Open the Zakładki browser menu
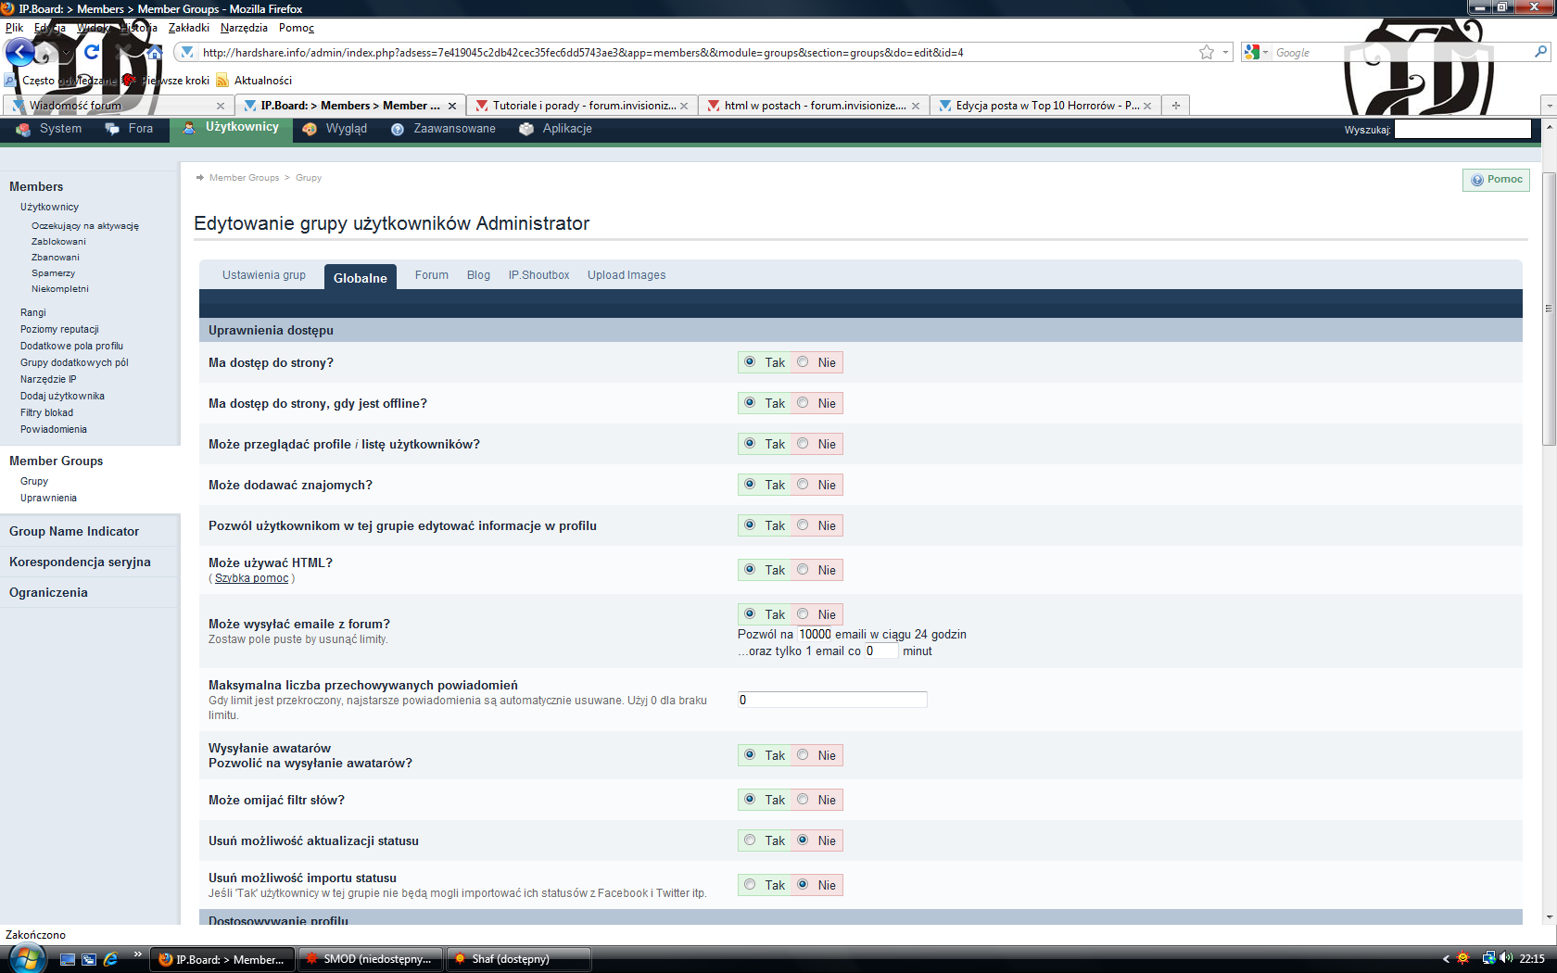 (x=188, y=28)
